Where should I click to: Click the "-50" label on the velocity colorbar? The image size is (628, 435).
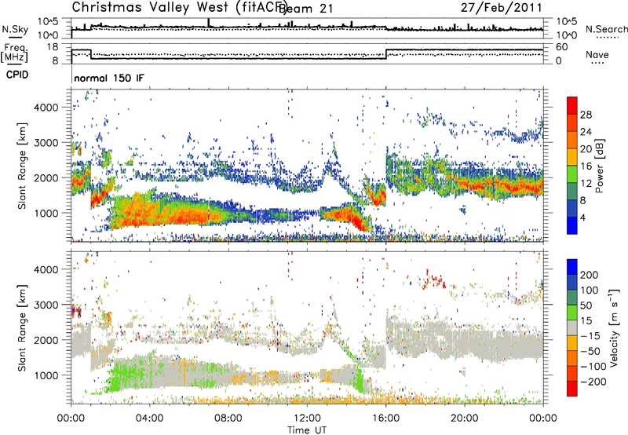[591, 351]
